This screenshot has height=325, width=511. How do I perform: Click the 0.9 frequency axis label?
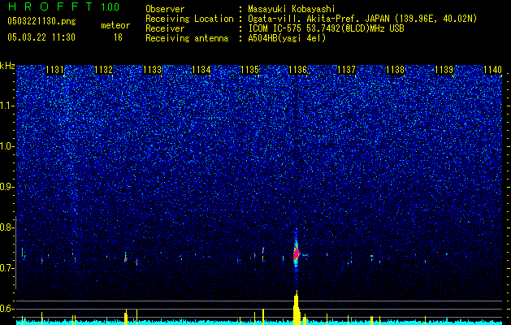(6, 187)
